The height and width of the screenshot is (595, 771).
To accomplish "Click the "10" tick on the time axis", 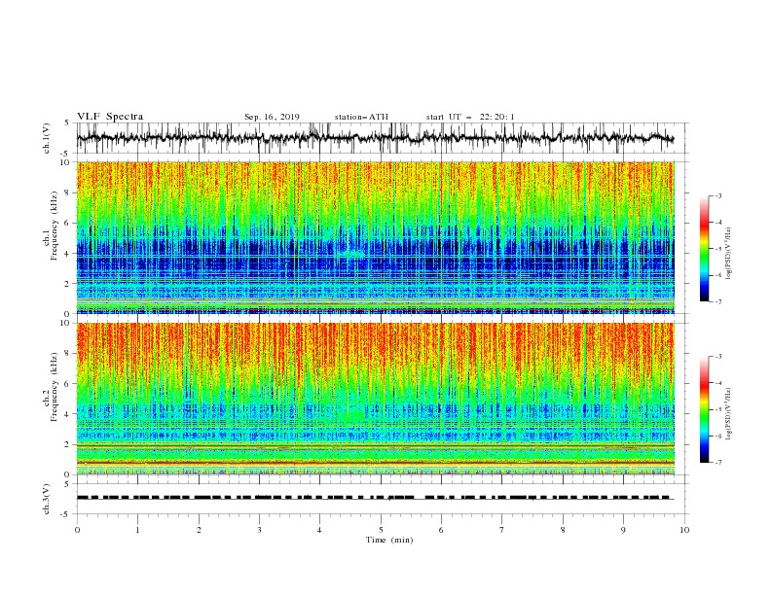I will [684, 530].
